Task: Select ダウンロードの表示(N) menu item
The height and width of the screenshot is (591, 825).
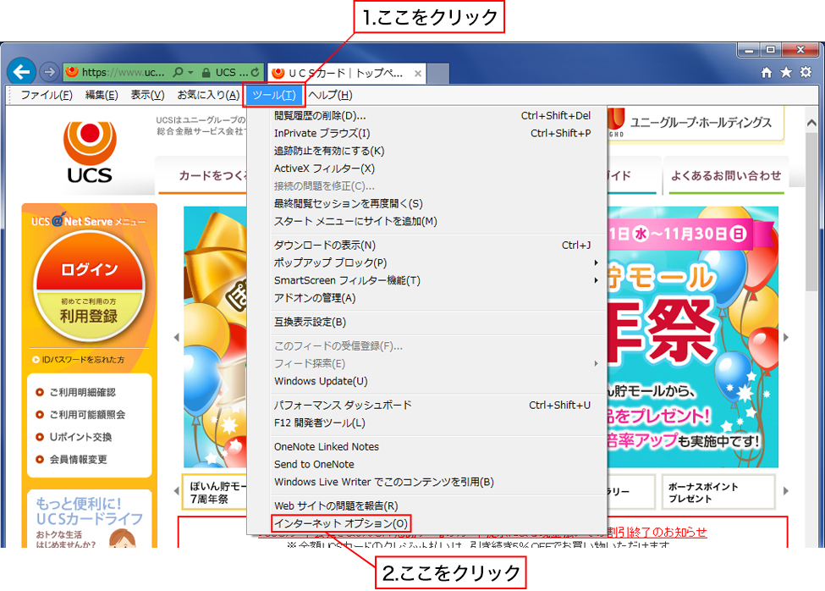Action: (427, 246)
